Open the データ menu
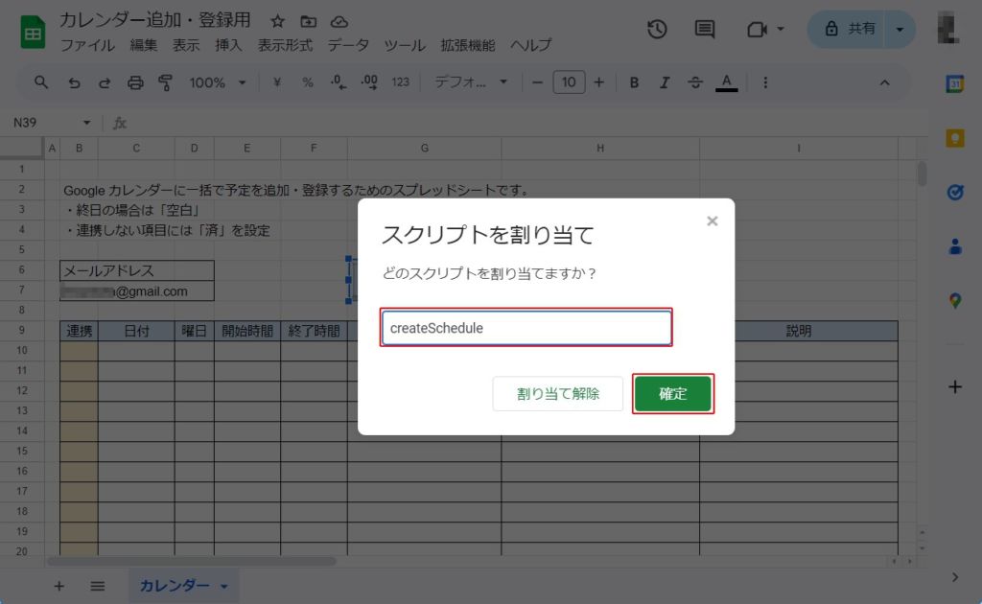982x604 pixels. point(347,45)
